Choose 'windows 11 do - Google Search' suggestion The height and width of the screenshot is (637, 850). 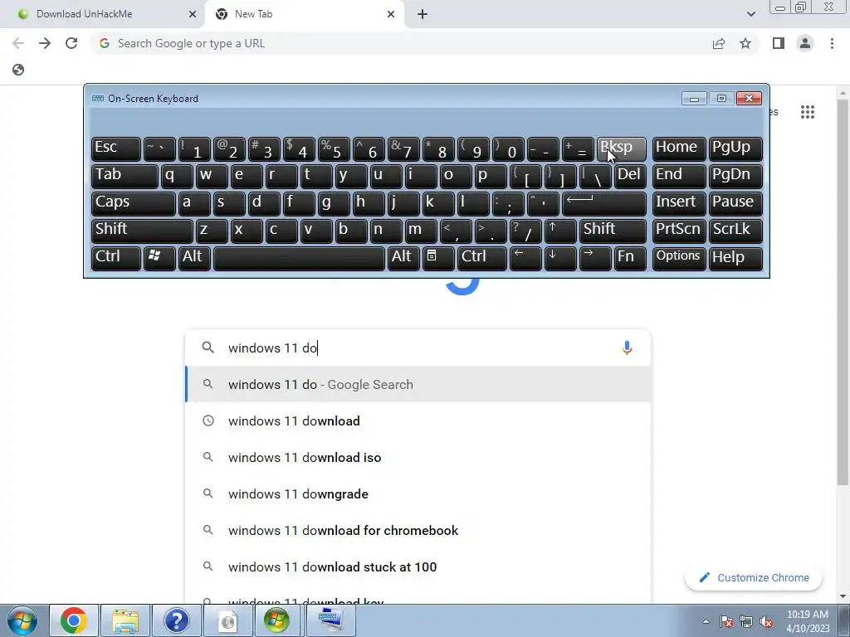(418, 385)
